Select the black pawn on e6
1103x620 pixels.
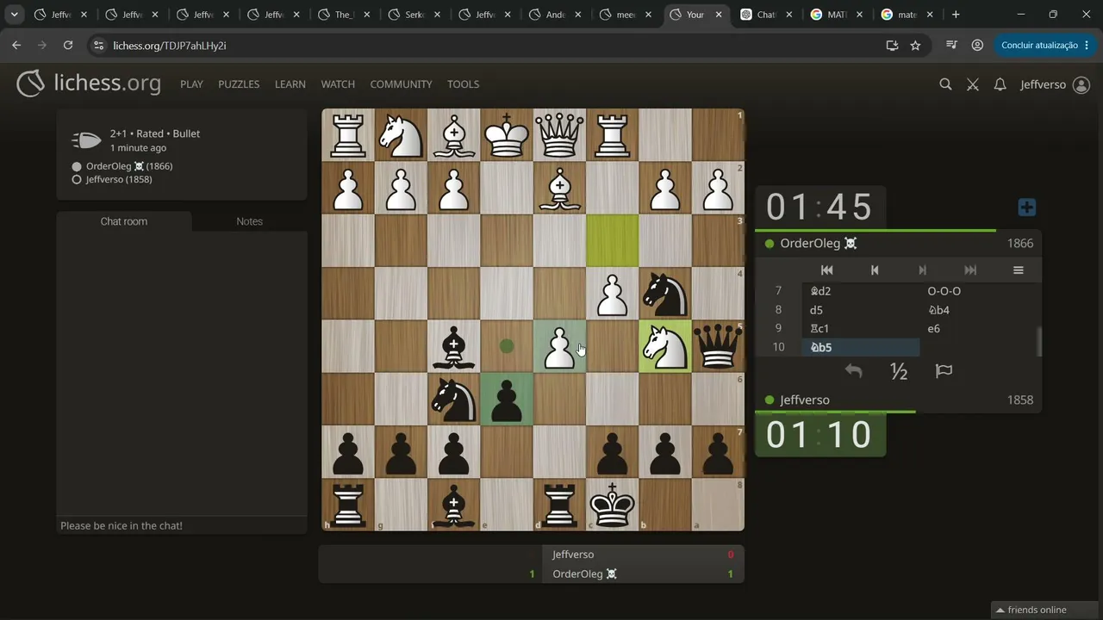pos(507,399)
